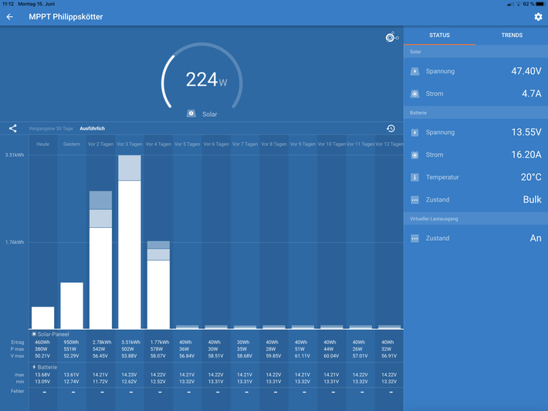Screen dimensions: 548x411
Task: Select the Heute bar in chart
Action: tap(43, 318)
